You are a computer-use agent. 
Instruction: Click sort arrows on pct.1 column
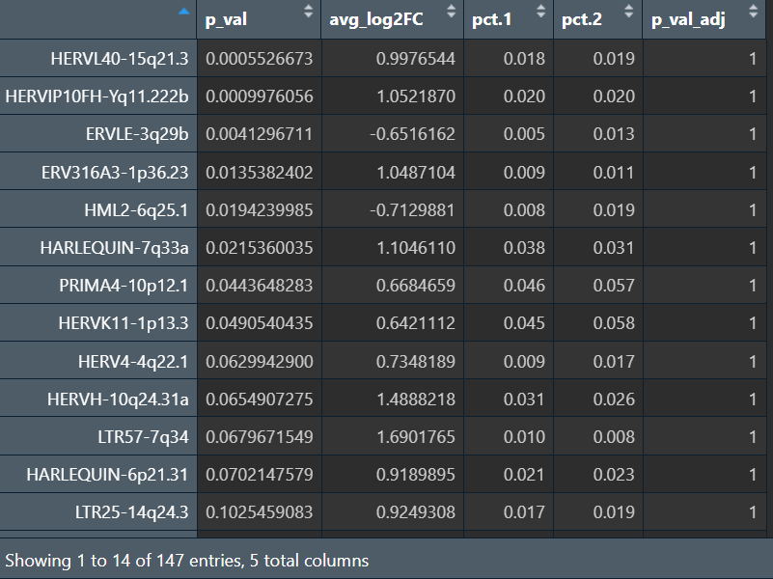pyautogui.click(x=540, y=13)
